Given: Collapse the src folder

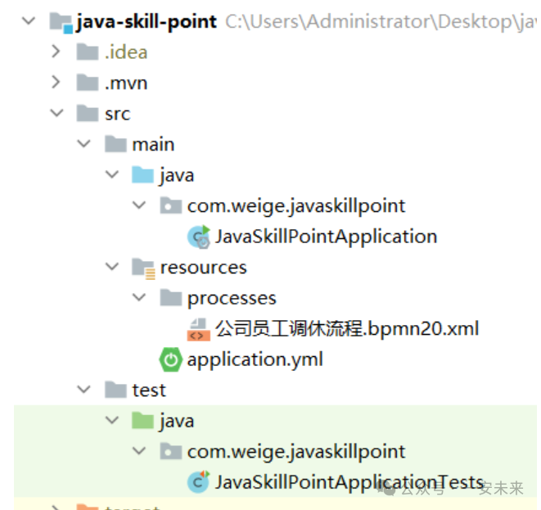Looking at the screenshot, I should pos(56,114).
